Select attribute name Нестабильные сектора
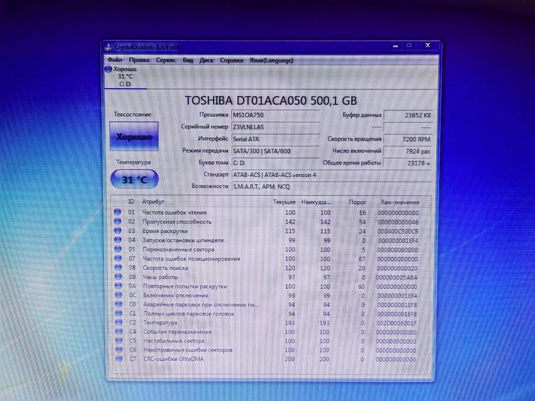 pos(173,340)
